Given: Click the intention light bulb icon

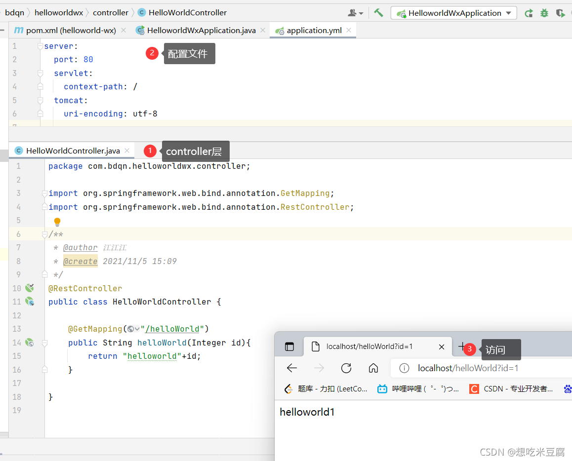Looking at the screenshot, I should 57,222.
